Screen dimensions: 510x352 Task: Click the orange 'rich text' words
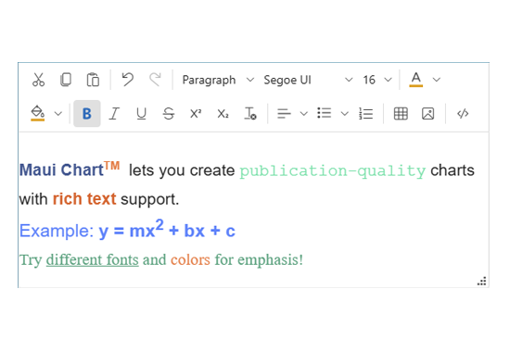click(84, 199)
